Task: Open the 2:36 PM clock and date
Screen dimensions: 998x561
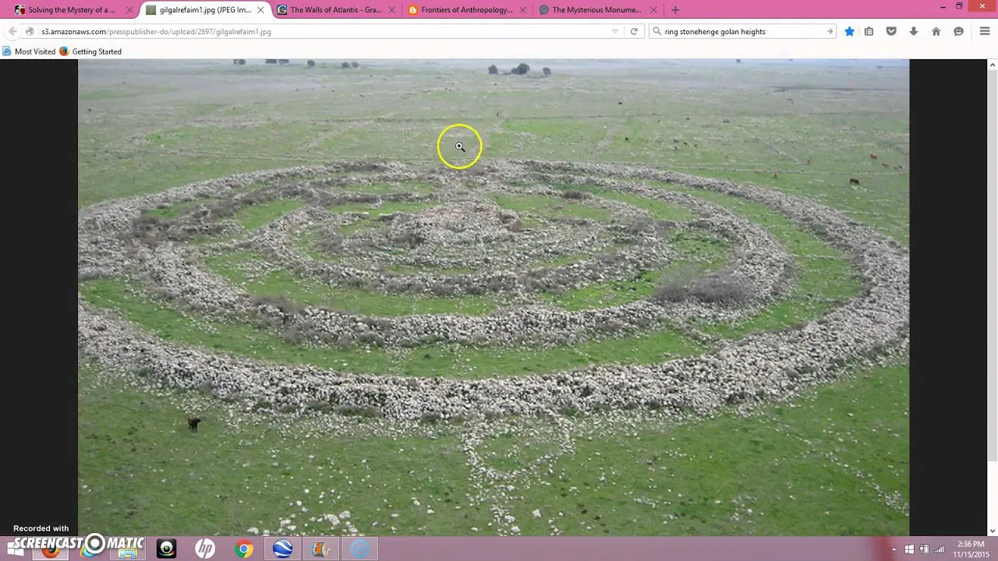Action: 971,549
